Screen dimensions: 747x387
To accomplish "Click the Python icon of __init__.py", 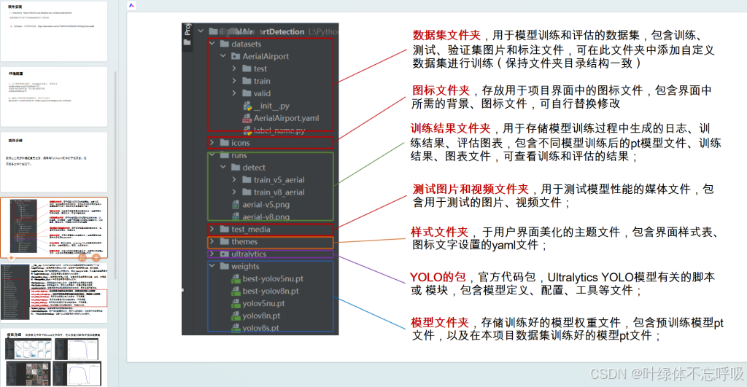I will pos(247,106).
